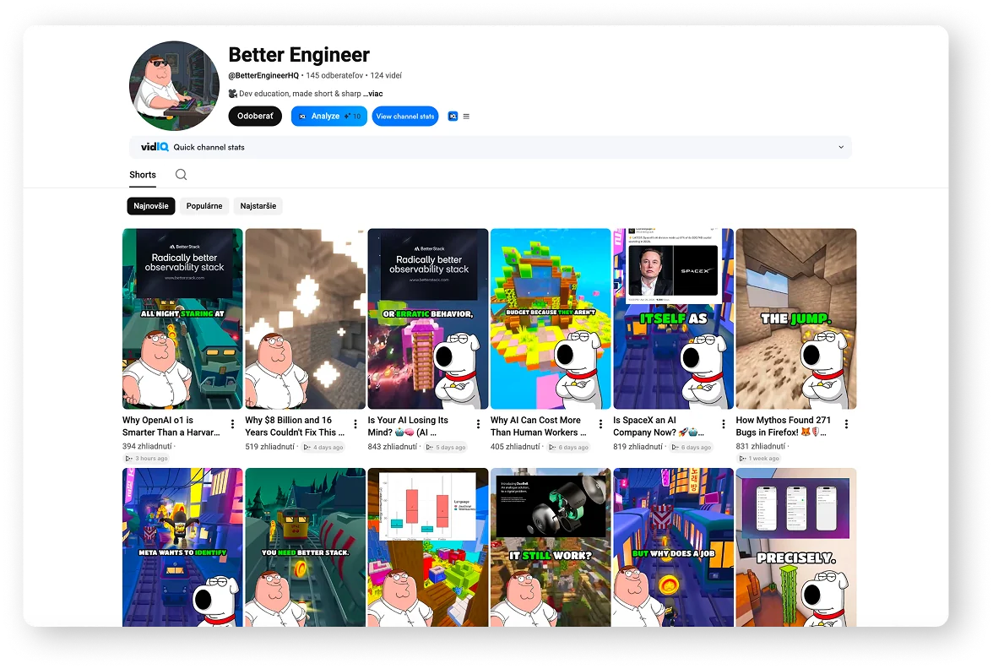
Task: Click the 819 zhliadnutí view count
Action: click(x=638, y=447)
